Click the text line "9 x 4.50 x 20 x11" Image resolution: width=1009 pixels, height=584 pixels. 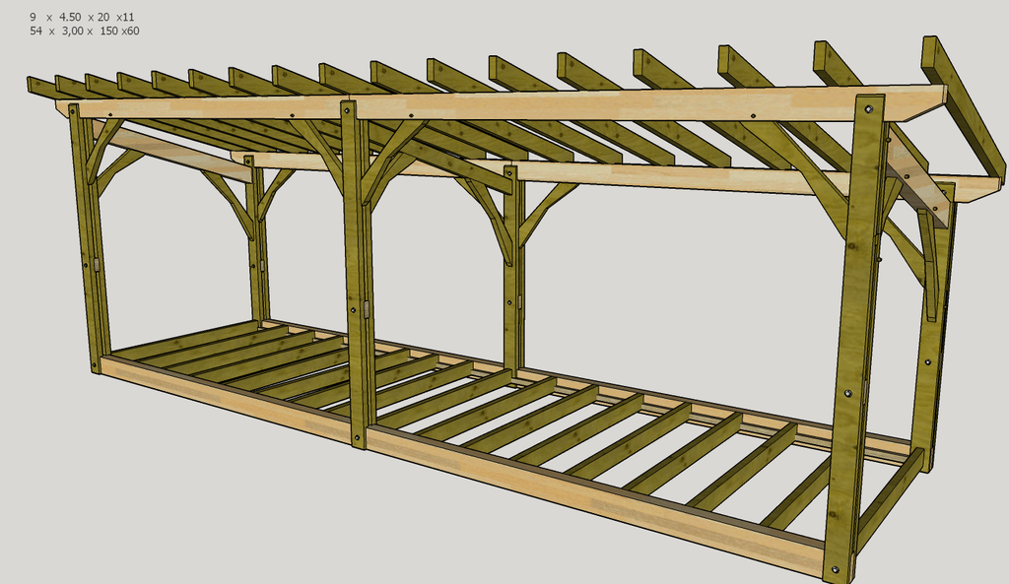coord(82,18)
